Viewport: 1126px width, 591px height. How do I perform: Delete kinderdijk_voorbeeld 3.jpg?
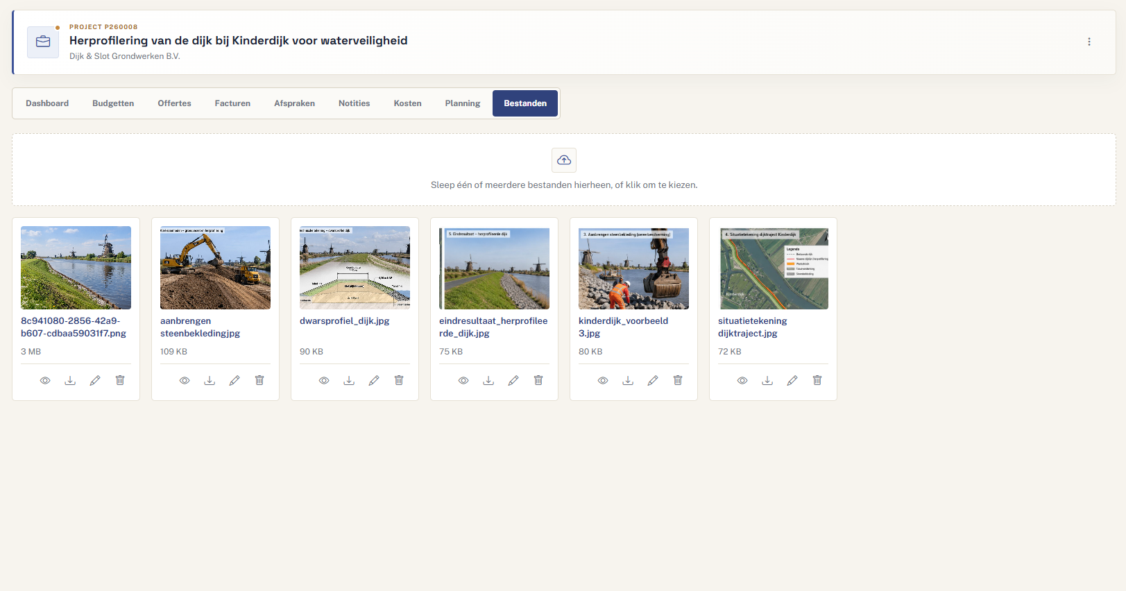678,380
